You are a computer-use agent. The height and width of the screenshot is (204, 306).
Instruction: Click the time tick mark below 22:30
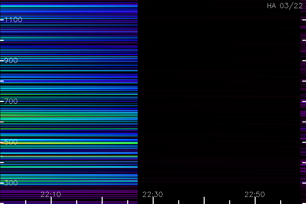[x=153, y=201]
